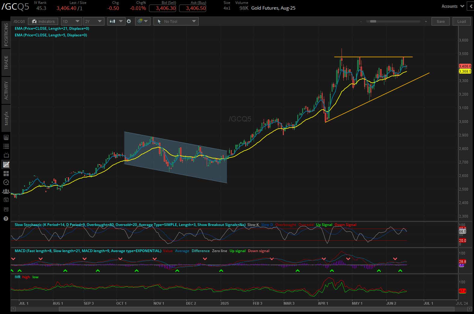Screen dimensions: 474x314
Task: Click the NOV 1 date axis label
Action: [159, 303]
